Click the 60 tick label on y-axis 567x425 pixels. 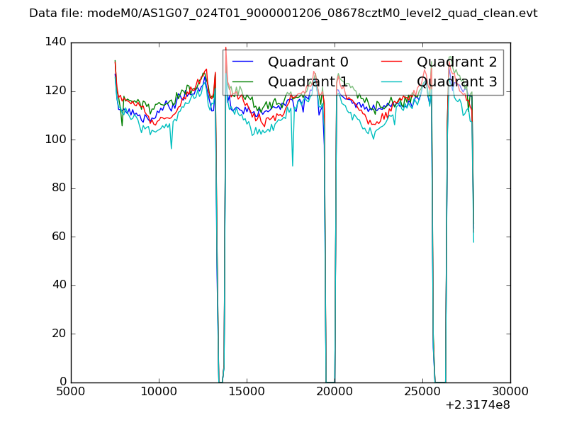coord(60,237)
